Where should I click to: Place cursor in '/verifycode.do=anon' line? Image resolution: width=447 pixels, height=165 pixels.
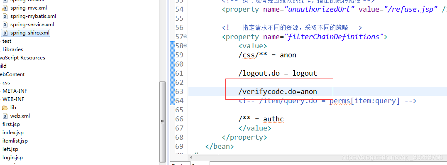point(278,91)
